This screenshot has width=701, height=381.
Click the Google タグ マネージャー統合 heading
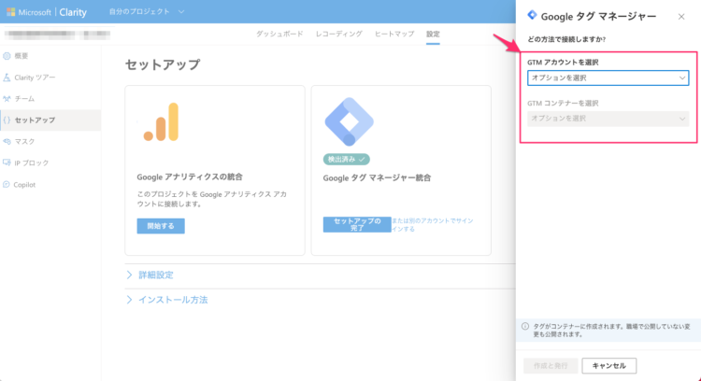point(377,177)
